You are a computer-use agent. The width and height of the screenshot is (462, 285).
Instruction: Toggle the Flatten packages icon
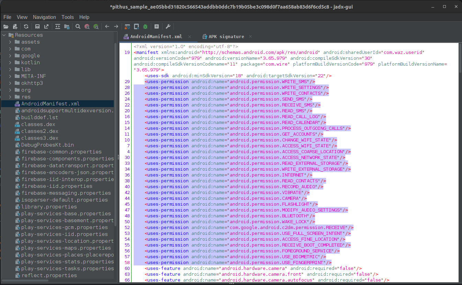point(67,26)
